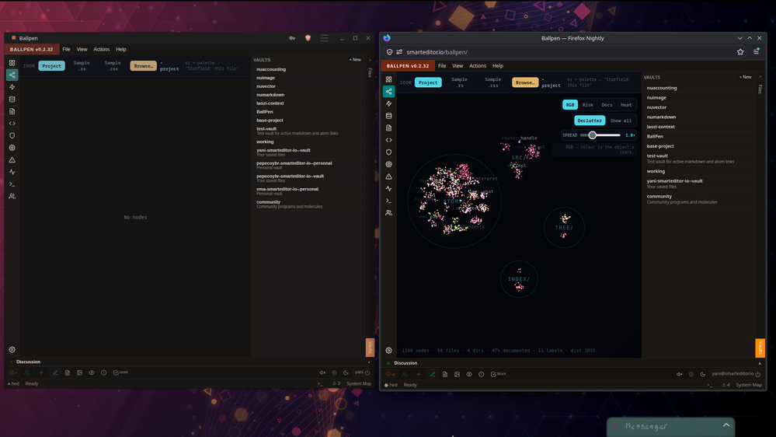The width and height of the screenshot is (776, 437).
Task: Open the Help menu in left Ballpen window
Action: pyautogui.click(x=120, y=50)
